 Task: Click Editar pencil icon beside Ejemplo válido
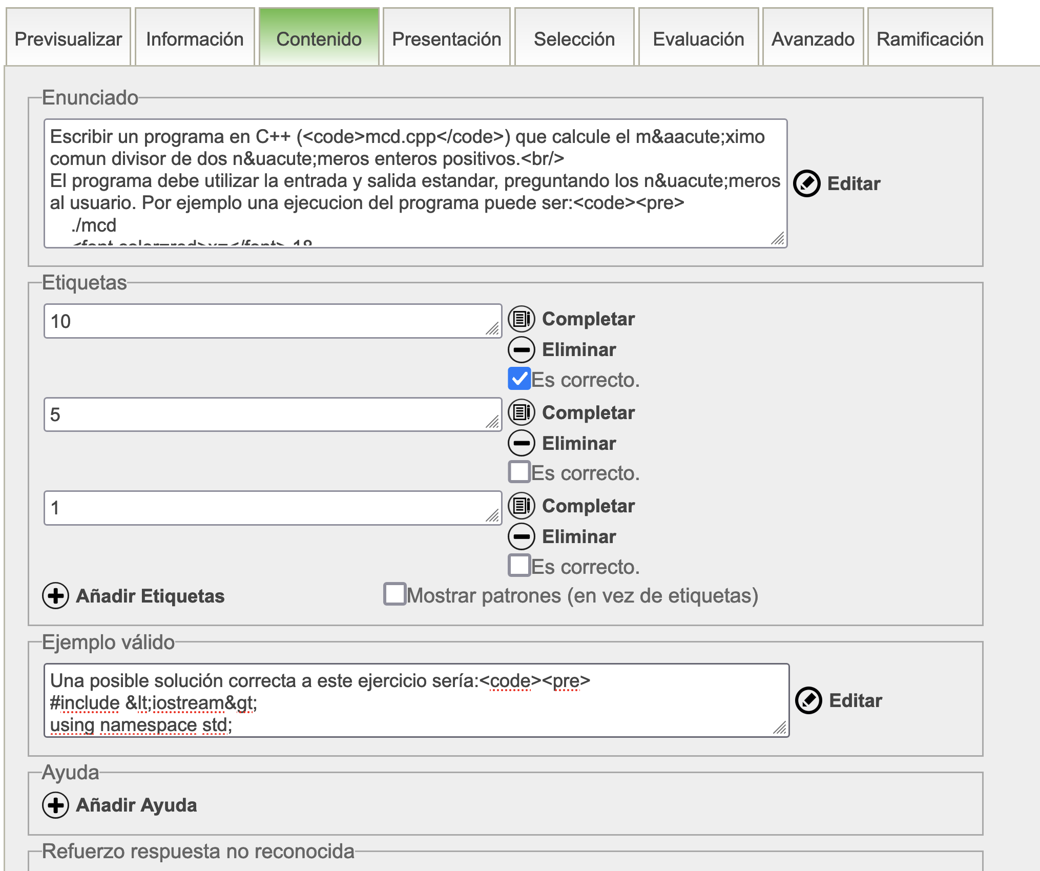pyautogui.click(x=808, y=700)
